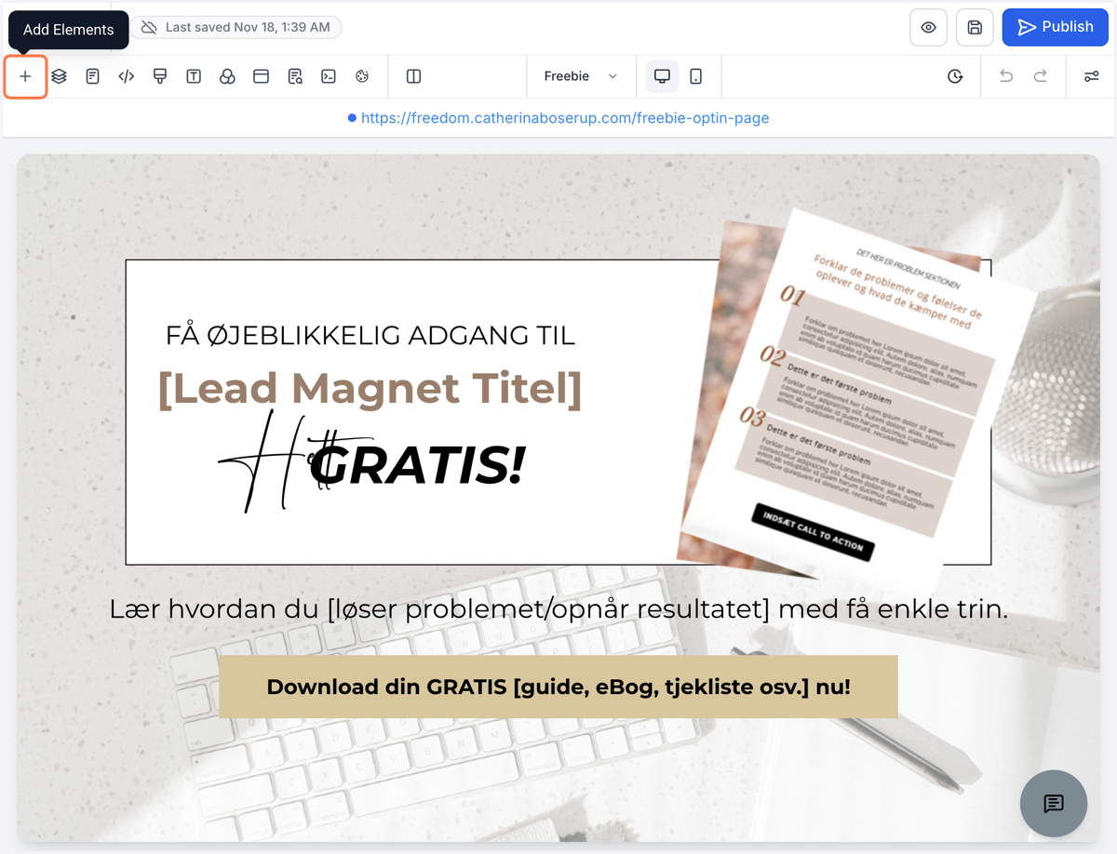Select the [Lead Magnet Titel] heading

coord(370,389)
